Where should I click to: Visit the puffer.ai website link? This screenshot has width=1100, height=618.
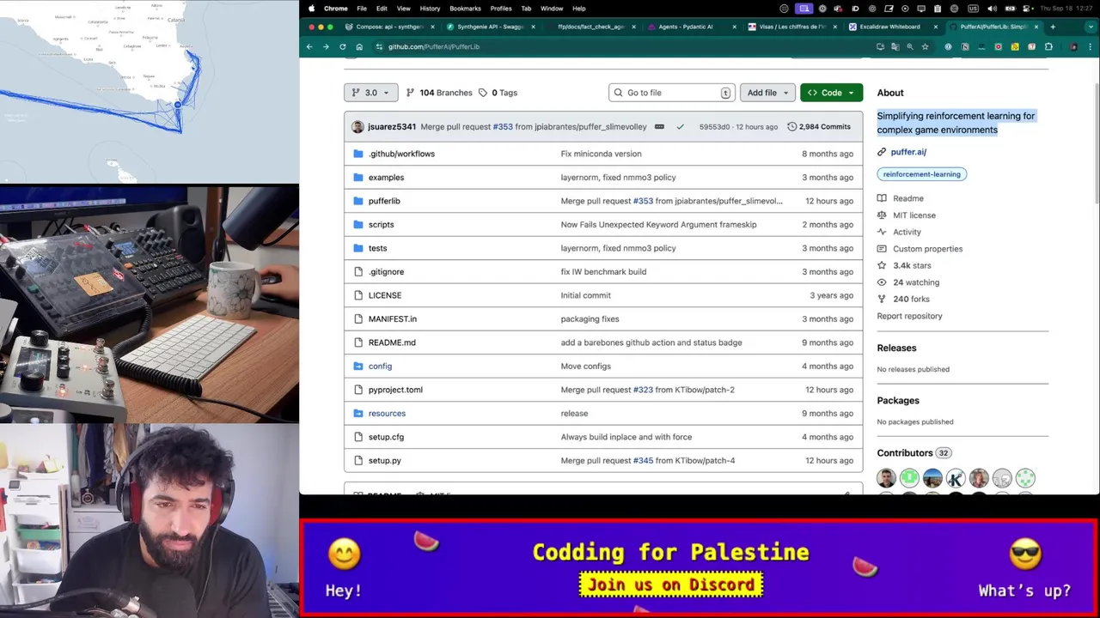(908, 152)
